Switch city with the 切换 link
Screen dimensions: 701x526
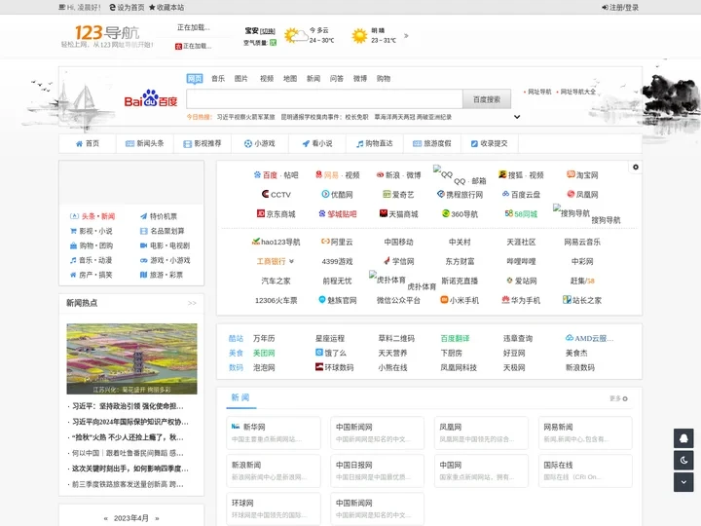[x=268, y=31]
